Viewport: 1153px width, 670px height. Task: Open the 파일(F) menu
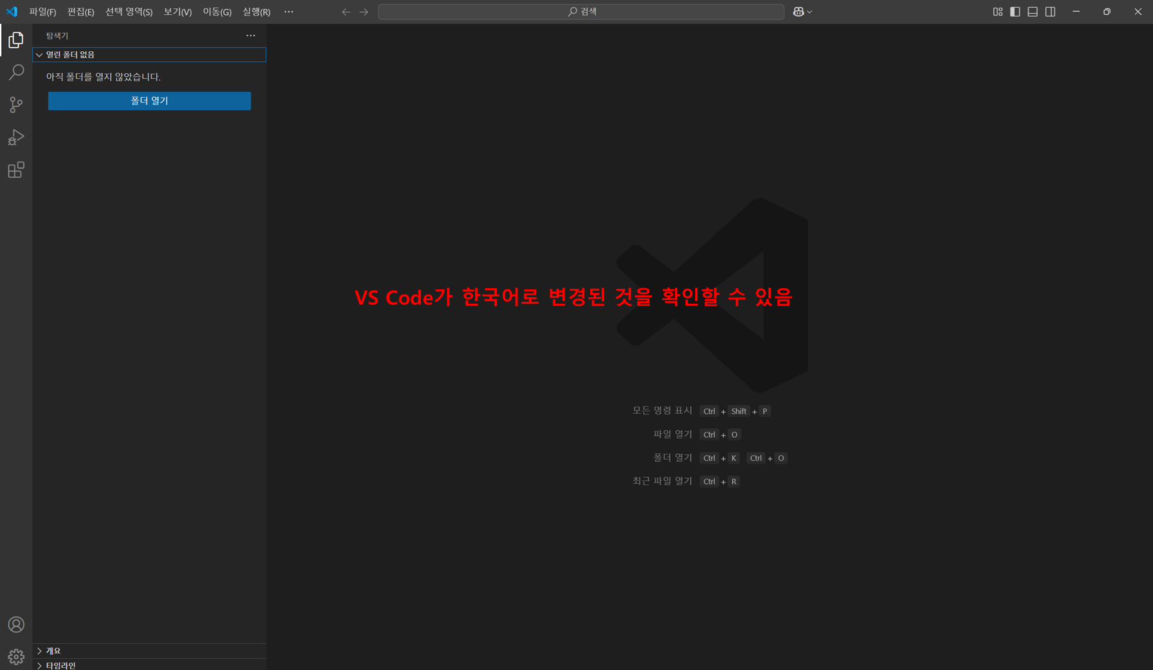point(42,12)
